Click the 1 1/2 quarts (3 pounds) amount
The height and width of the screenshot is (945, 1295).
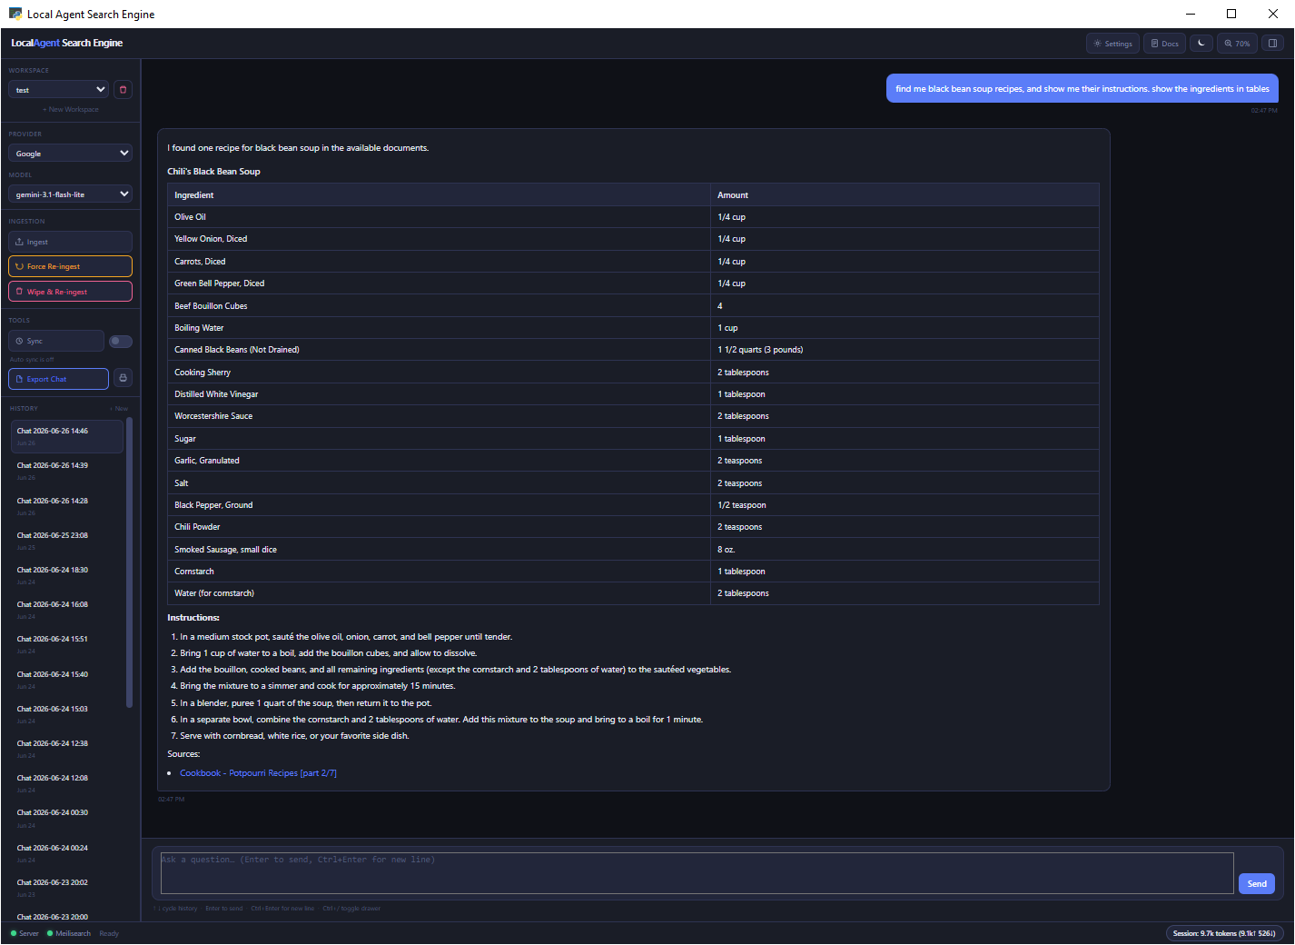point(905,350)
